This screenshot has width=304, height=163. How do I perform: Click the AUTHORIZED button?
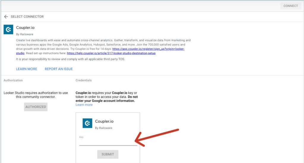tap(36, 107)
